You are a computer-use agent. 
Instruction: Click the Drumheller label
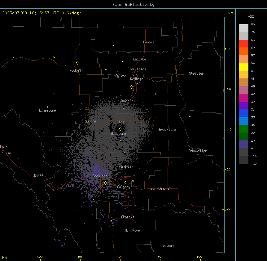click(x=198, y=151)
